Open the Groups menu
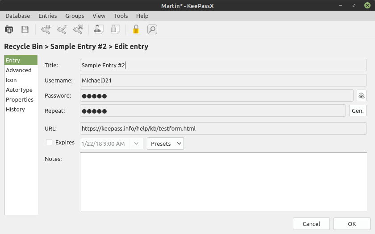This screenshot has width=375, height=234. [x=75, y=16]
